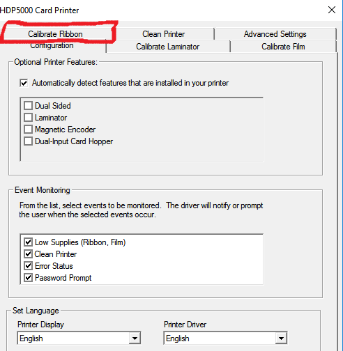Go to the Calibrate Laminator tab

coord(167,47)
